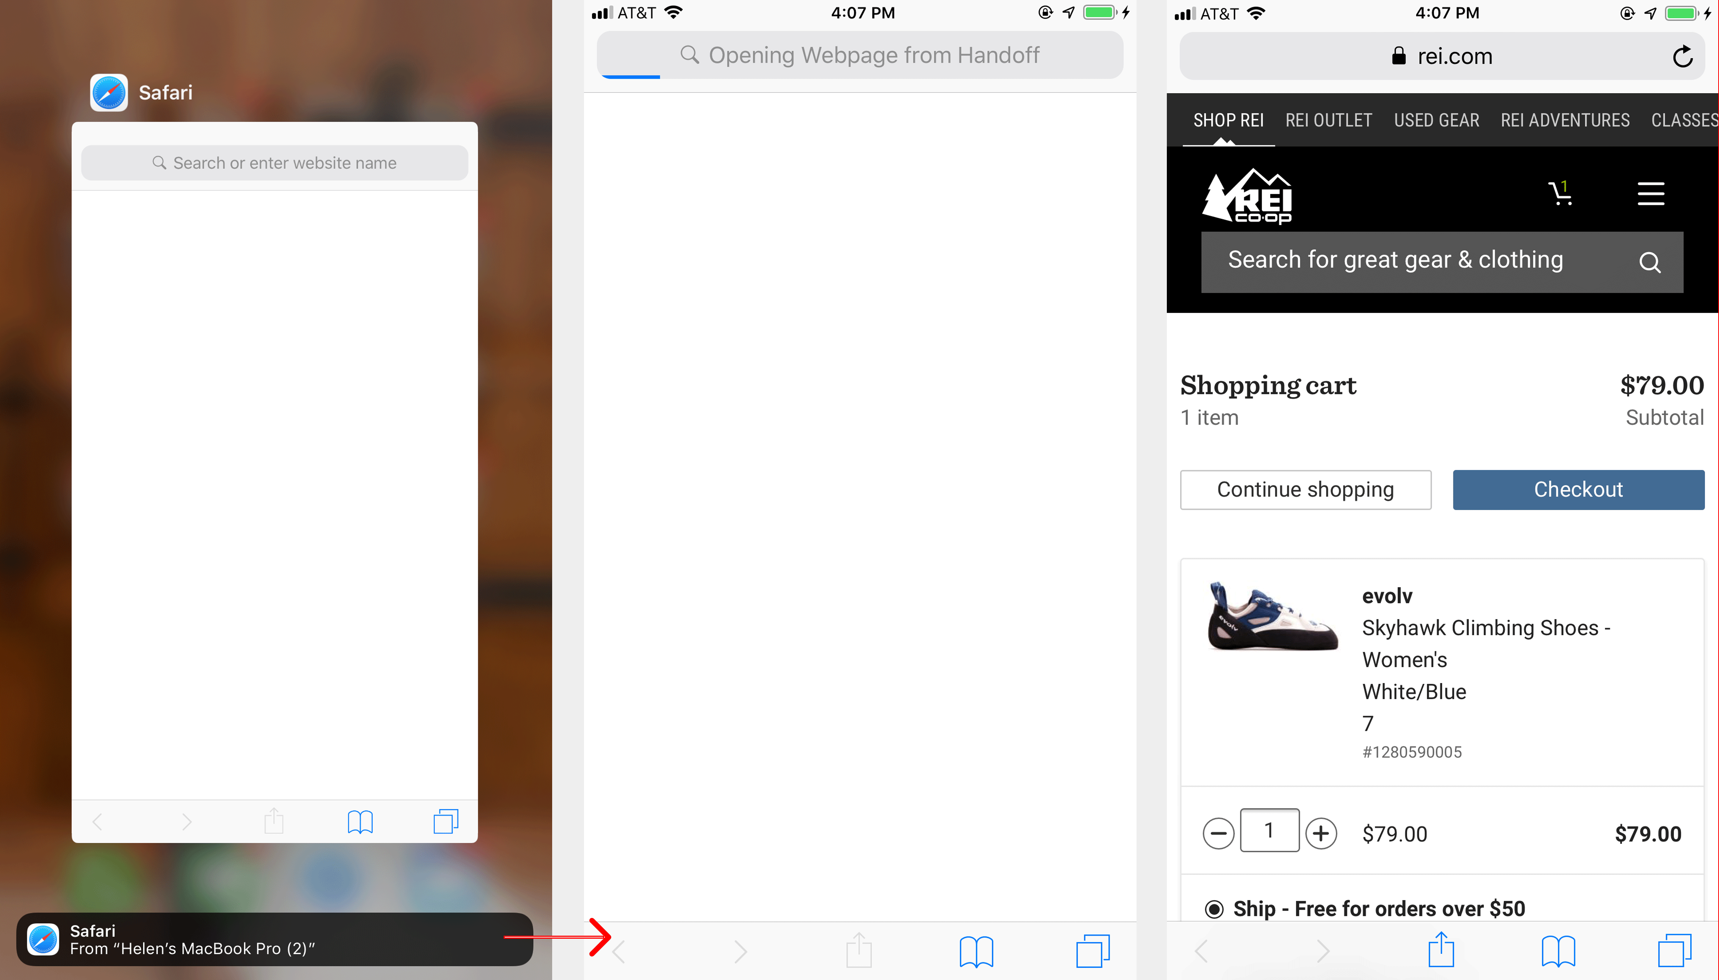
Task: Tap the quantity input field
Action: pos(1269,832)
